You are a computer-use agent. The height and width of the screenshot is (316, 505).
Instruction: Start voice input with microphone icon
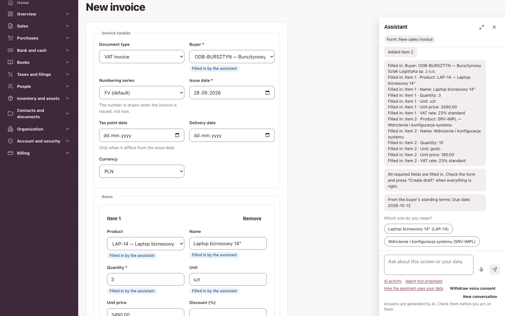481,270
